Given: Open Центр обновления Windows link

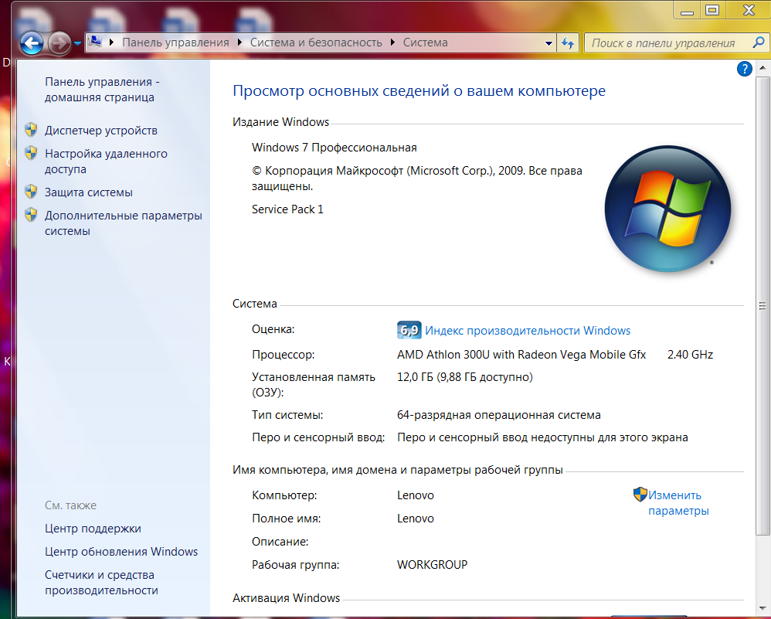Looking at the screenshot, I should [x=121, y=552].
